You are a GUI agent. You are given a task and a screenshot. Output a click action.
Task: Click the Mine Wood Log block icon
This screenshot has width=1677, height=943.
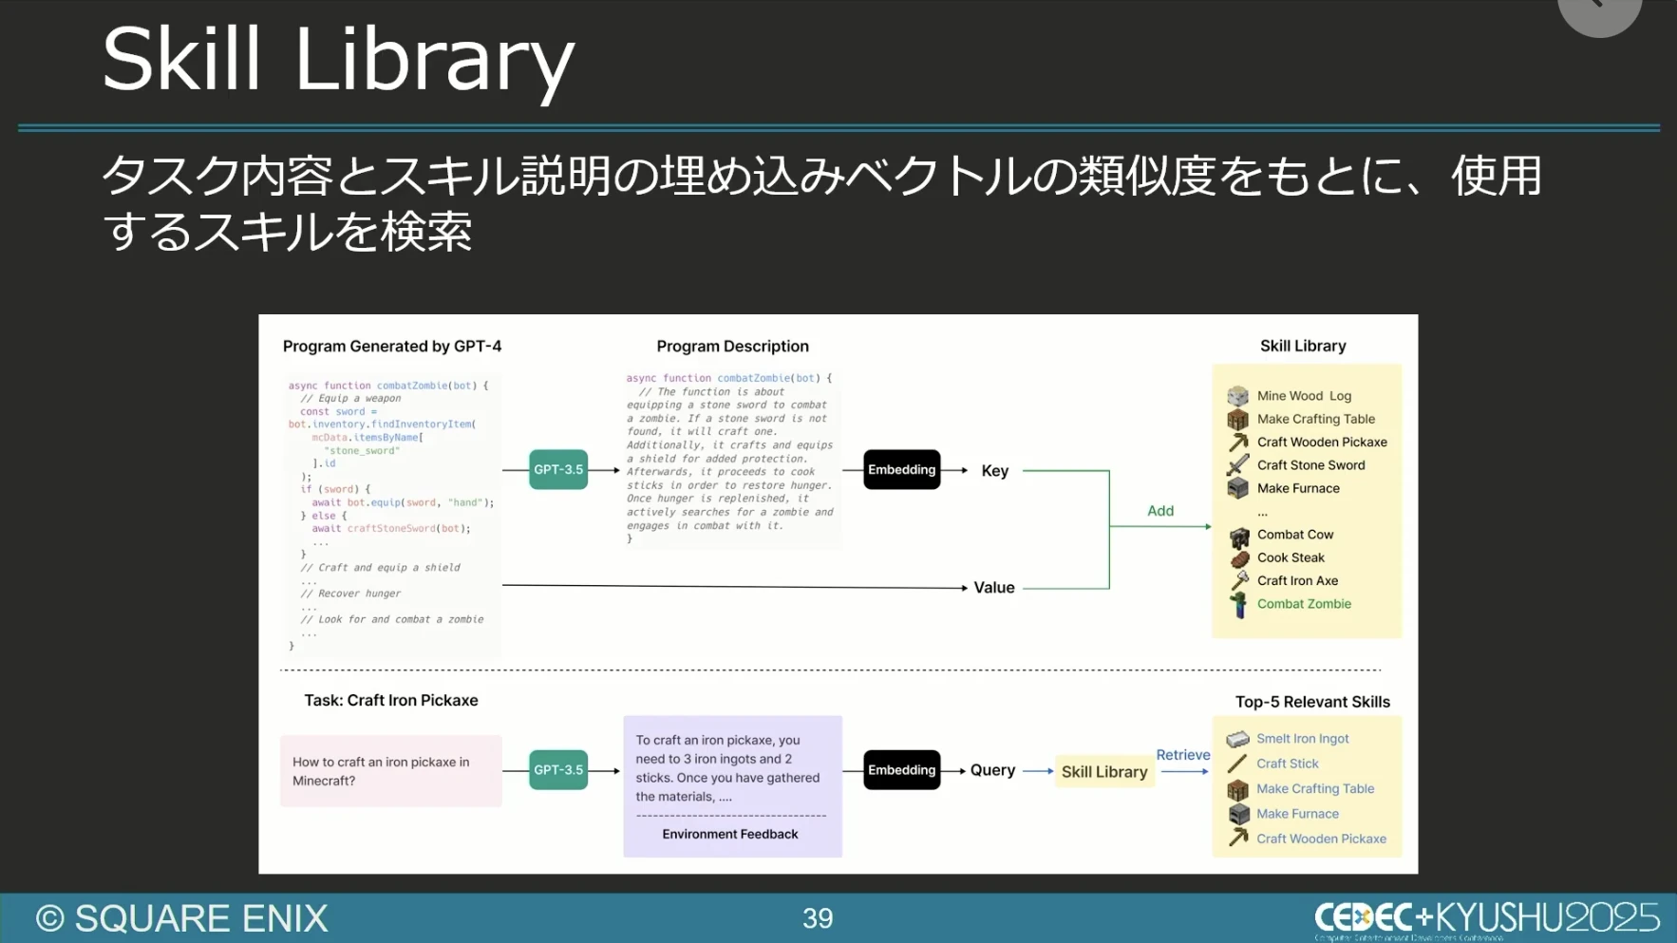tap(1237, 396)
